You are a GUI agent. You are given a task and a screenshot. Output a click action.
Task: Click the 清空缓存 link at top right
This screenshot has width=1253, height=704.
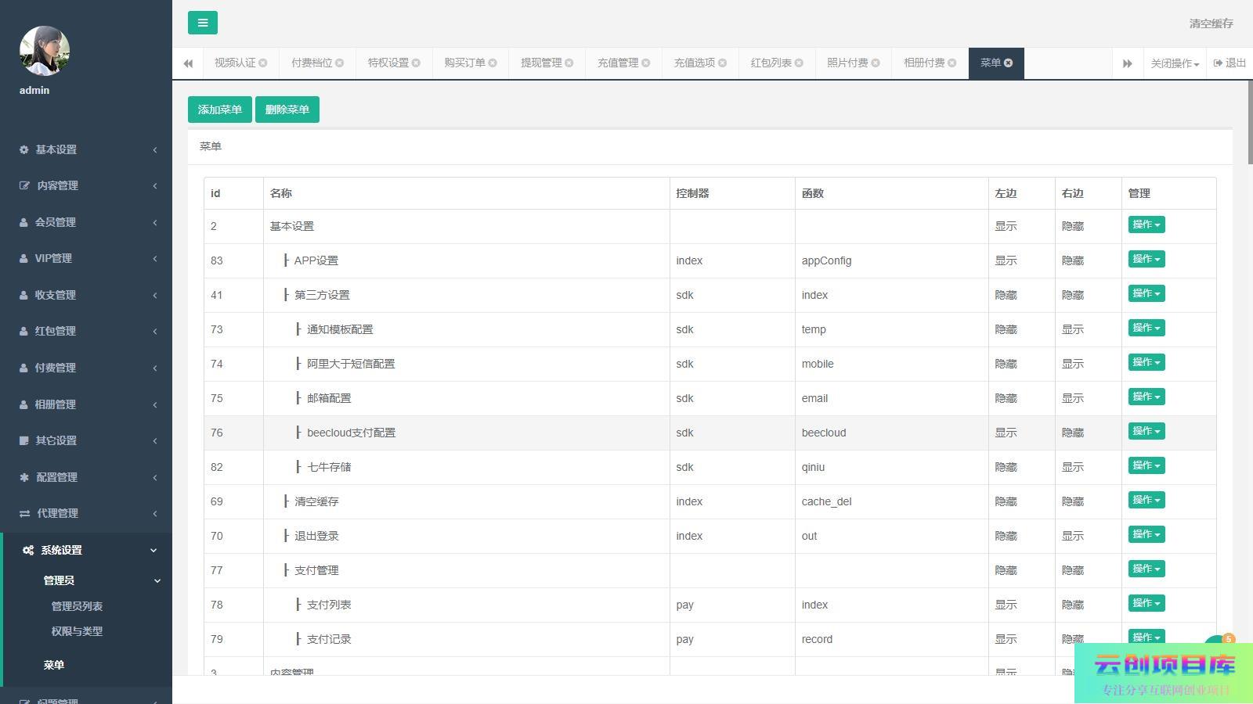pos(1211,23)
